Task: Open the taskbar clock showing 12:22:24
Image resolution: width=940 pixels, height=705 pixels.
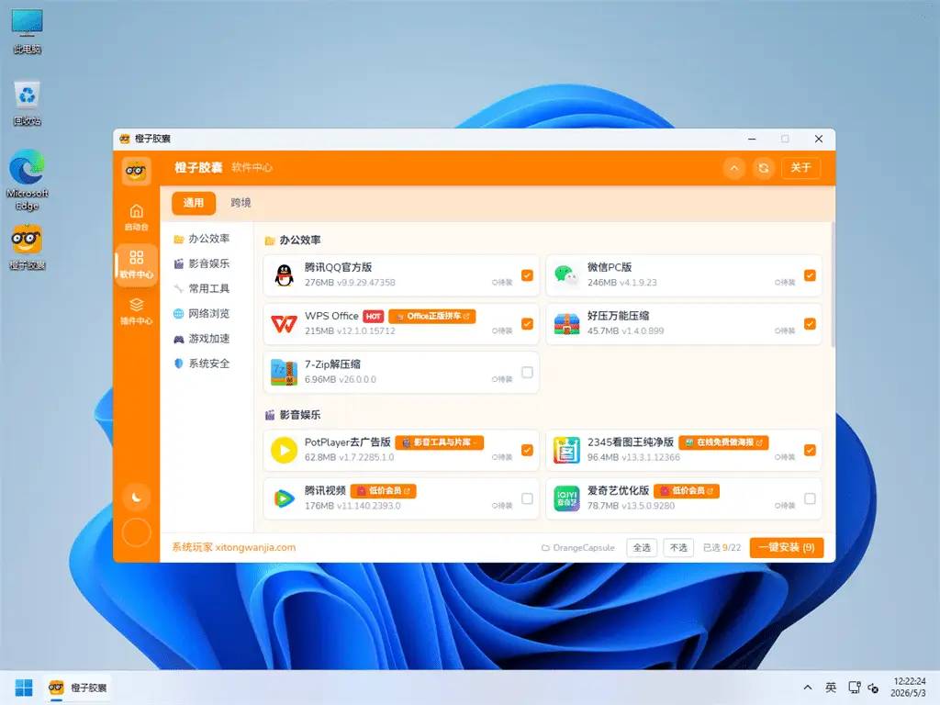Action: point(909,687)
